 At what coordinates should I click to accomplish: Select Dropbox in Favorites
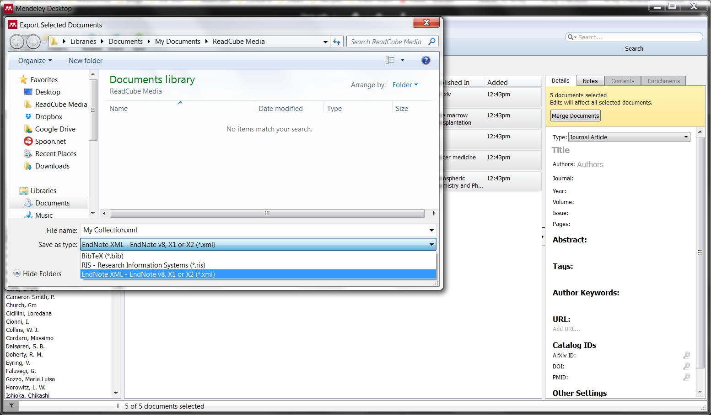(48, 117)
